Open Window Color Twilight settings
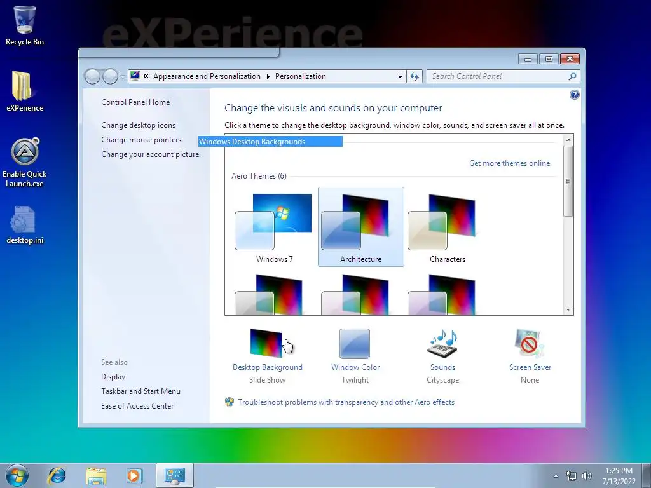 pos(355,356)
